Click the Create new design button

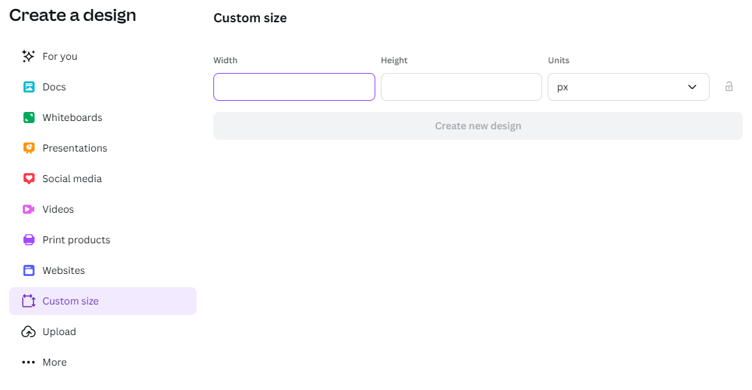(x=477, y=126)
